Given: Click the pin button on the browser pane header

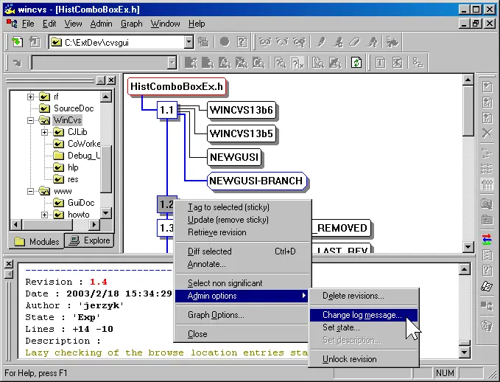Looking at the screenshot, I should click(x=100, y=80).
